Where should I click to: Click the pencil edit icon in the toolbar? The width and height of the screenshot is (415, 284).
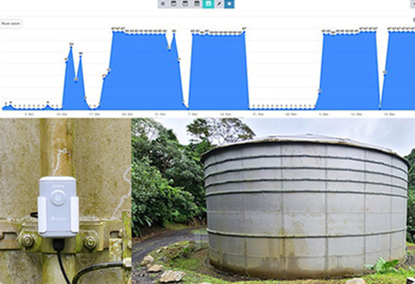(x=220, y=4)
